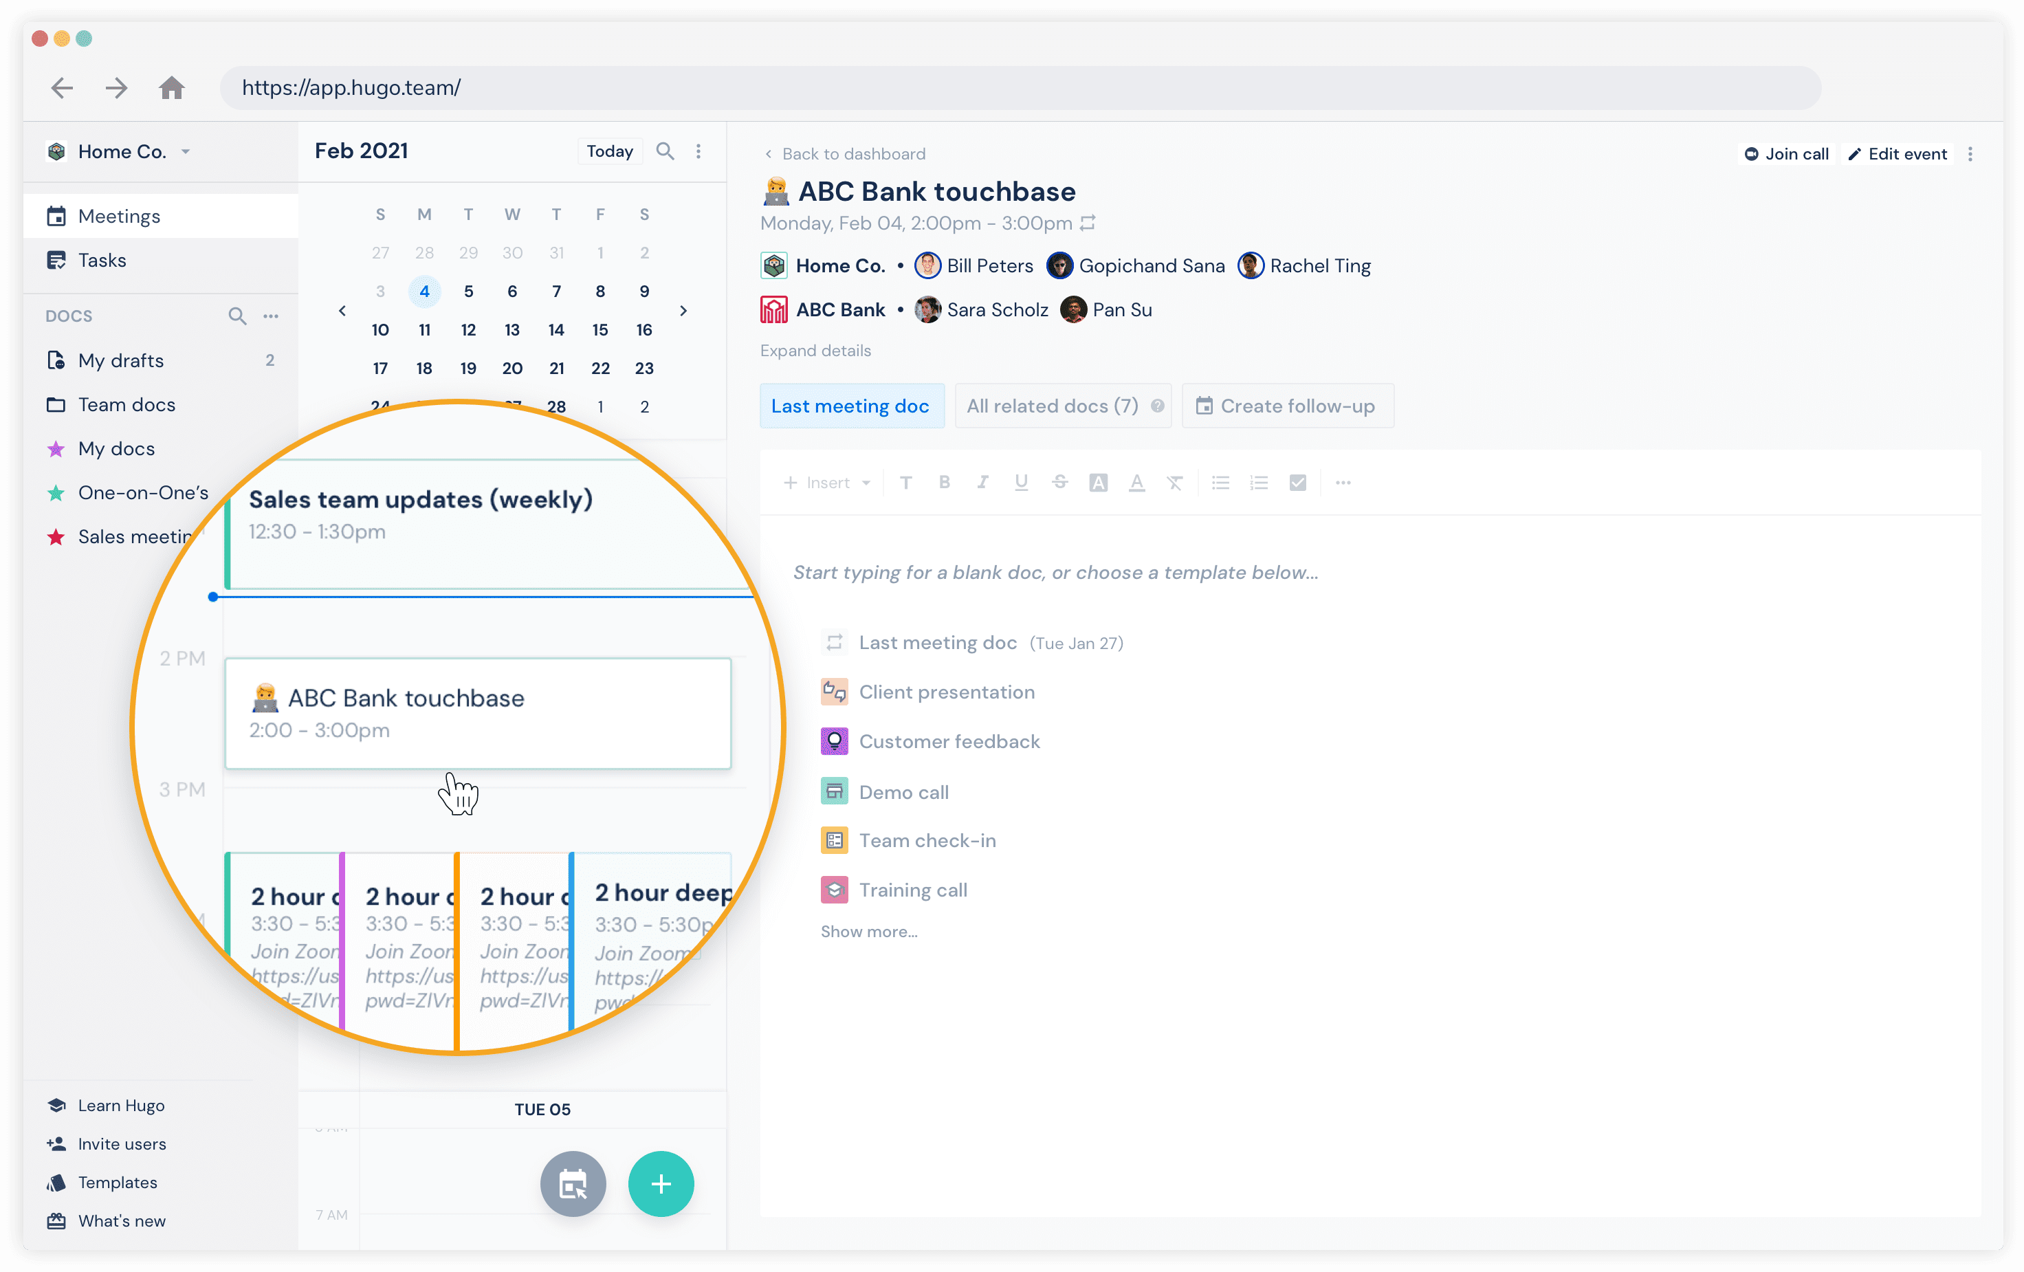Viewport: 2024px width, 1272px height.
Task: Toggle italic formatting
Action: [x=982, y=483]
